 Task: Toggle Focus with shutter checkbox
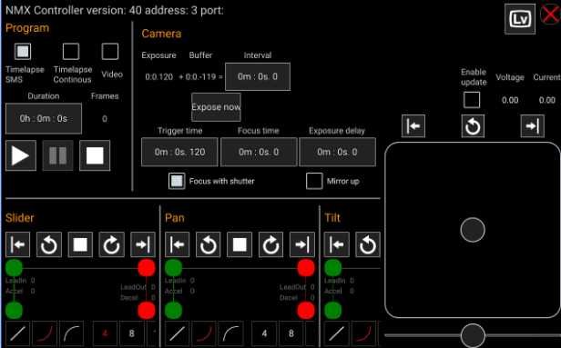click(x=177, y=181)
